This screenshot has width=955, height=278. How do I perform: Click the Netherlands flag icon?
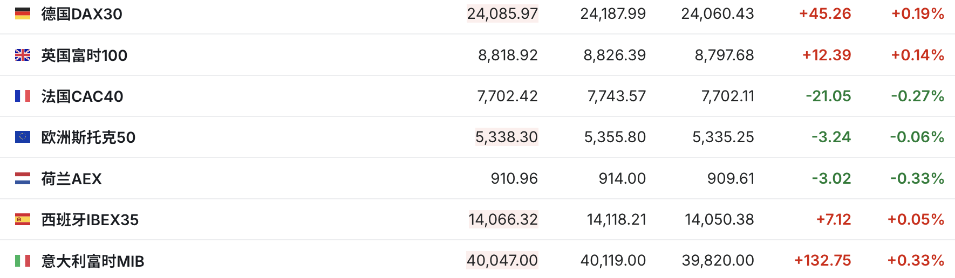(x=23, y=178)
